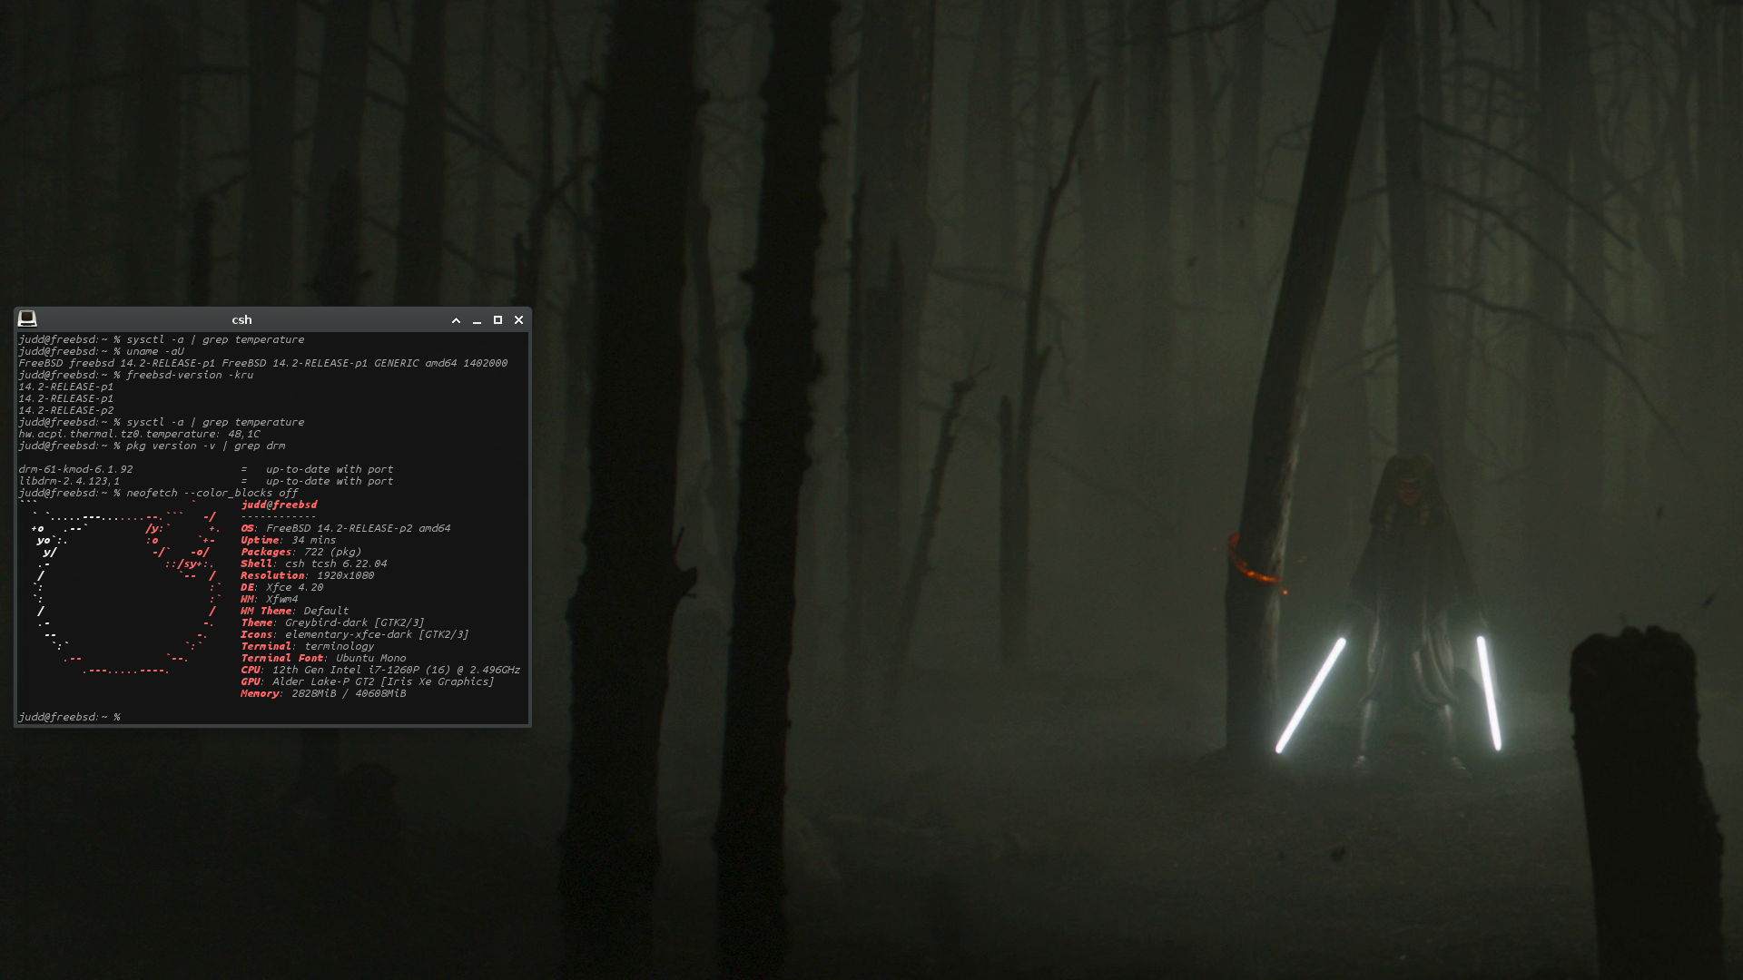Click the drm-61-kmod-6.1.92 package line

click(x=76, y=469)
